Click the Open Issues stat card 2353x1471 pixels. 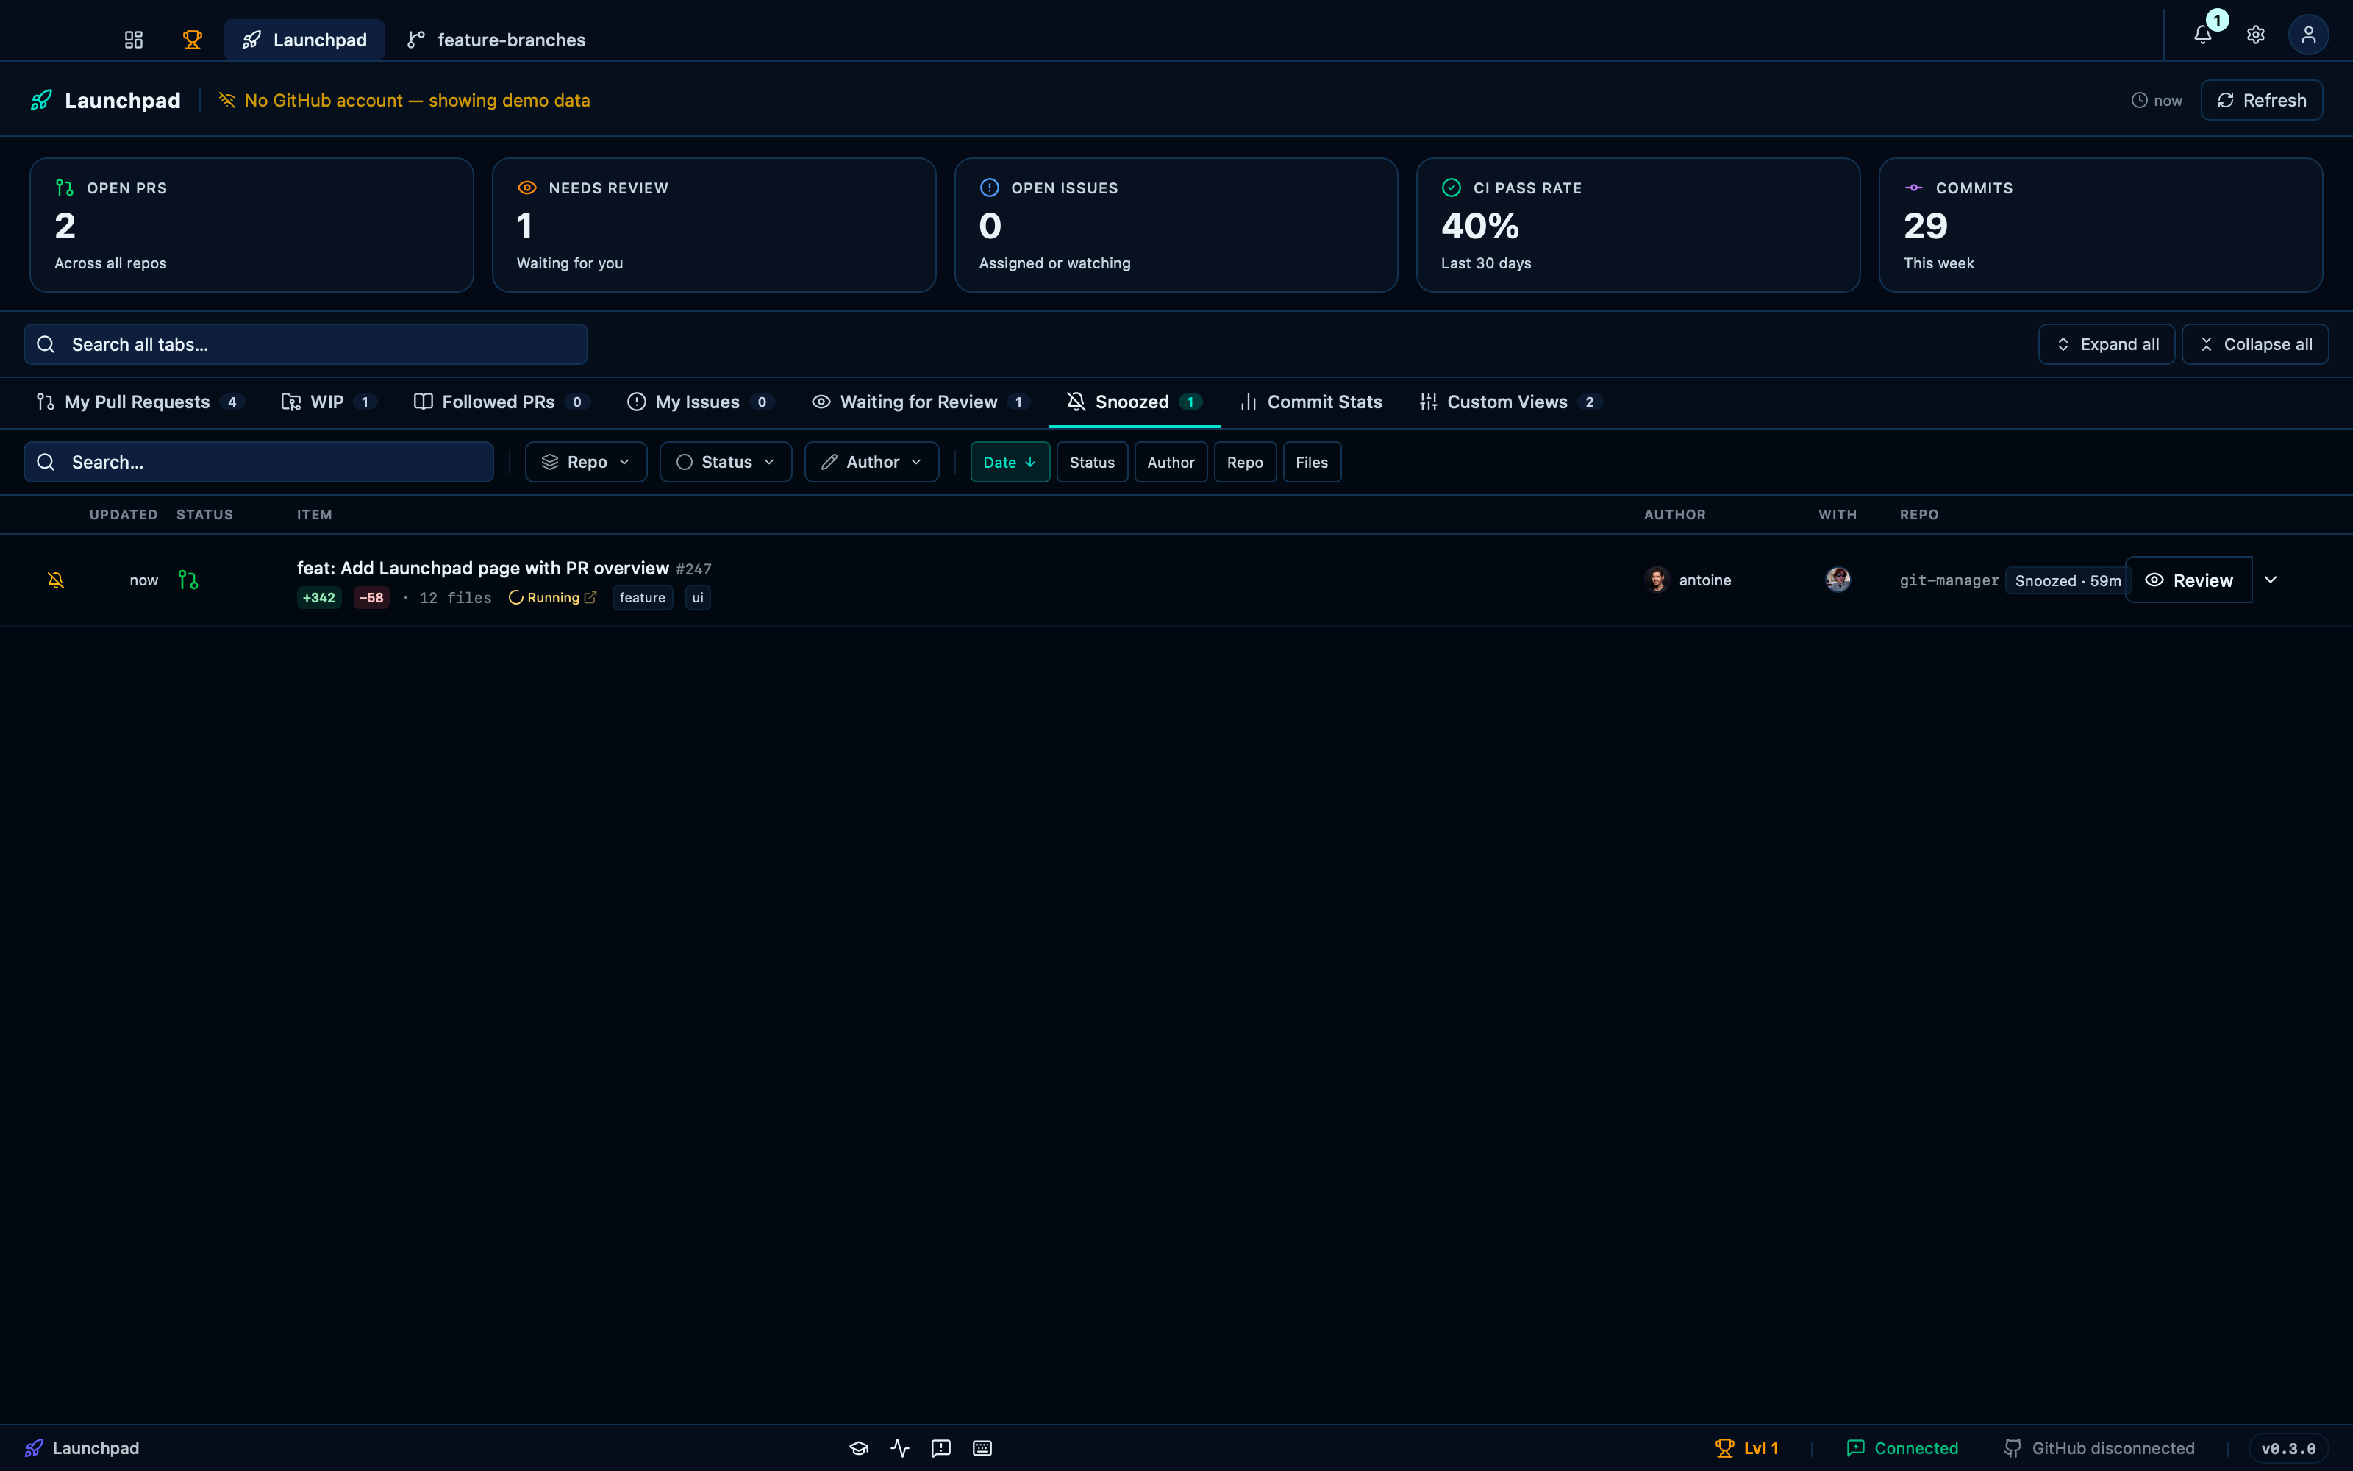pos(1176,225)
